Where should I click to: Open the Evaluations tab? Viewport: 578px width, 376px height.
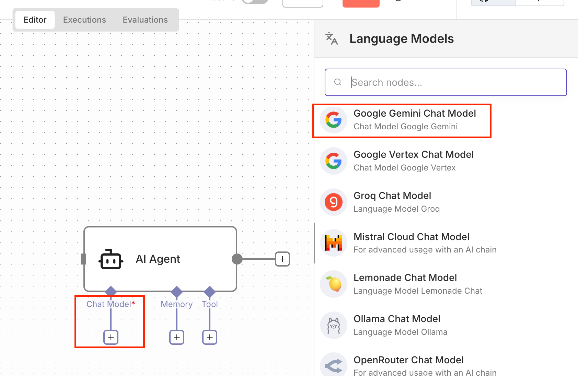(x=145, y=20)
